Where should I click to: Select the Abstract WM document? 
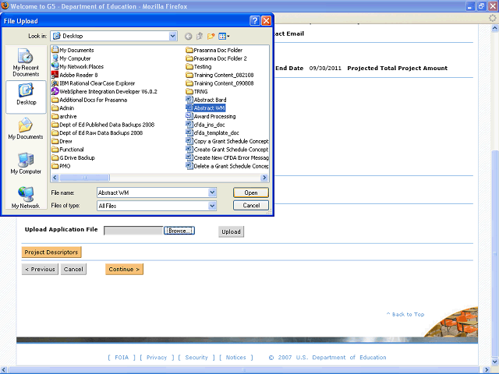[x=205, y=108]
